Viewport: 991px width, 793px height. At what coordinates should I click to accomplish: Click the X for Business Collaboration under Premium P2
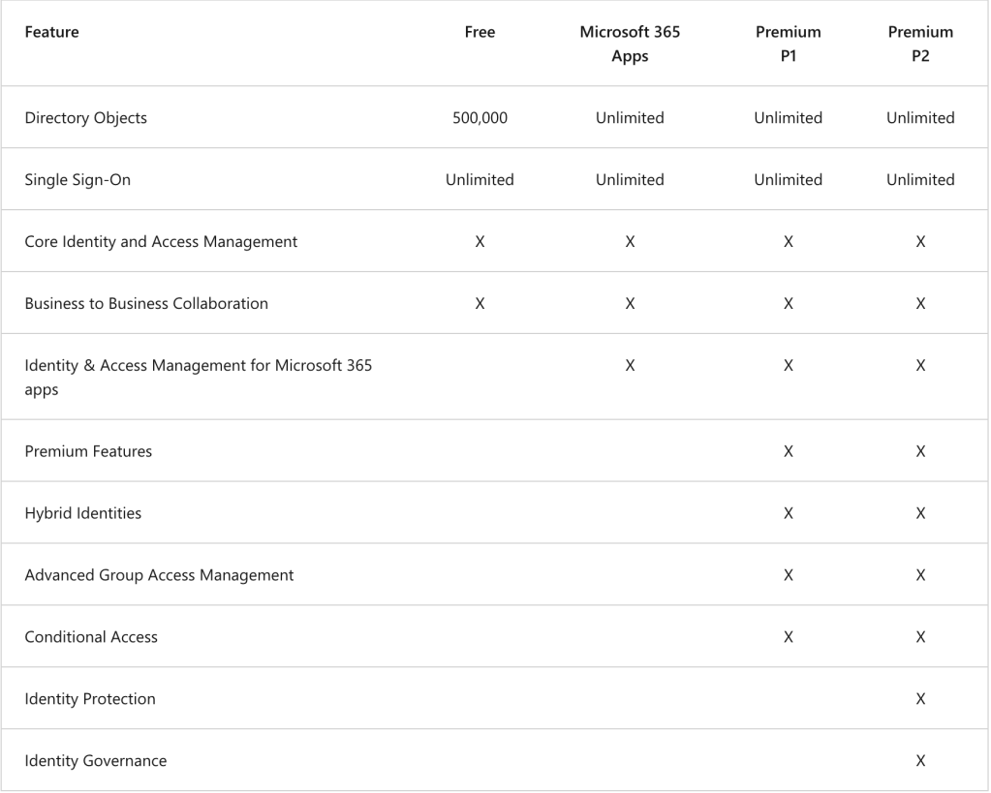pos(920,304)
